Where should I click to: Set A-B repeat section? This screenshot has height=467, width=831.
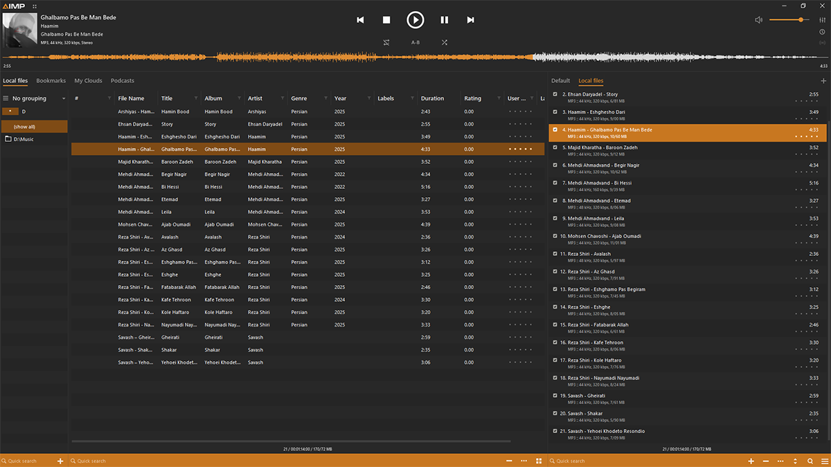[415, 42]
